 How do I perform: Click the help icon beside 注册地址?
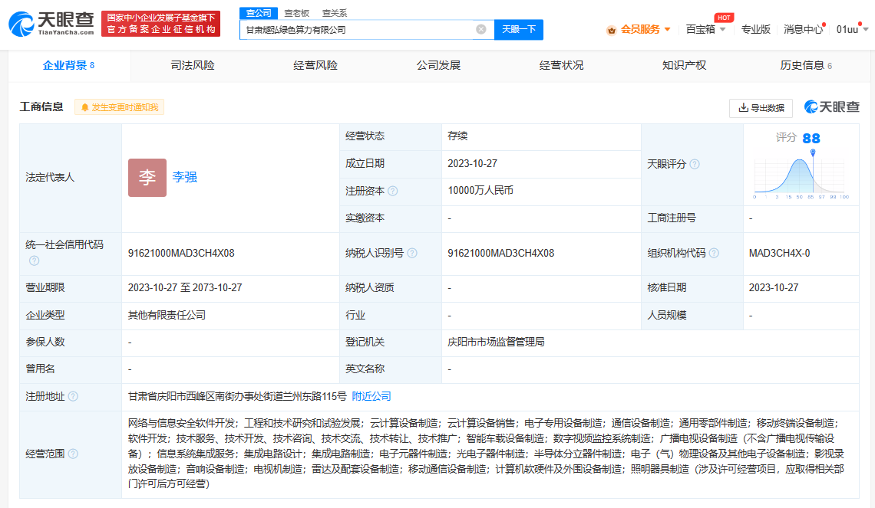tap(73, 396)
